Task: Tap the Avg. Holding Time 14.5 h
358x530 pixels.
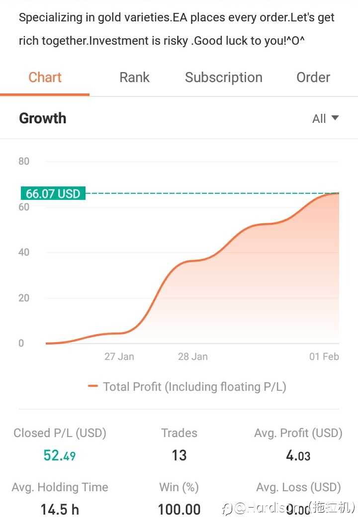Action: 60,510
